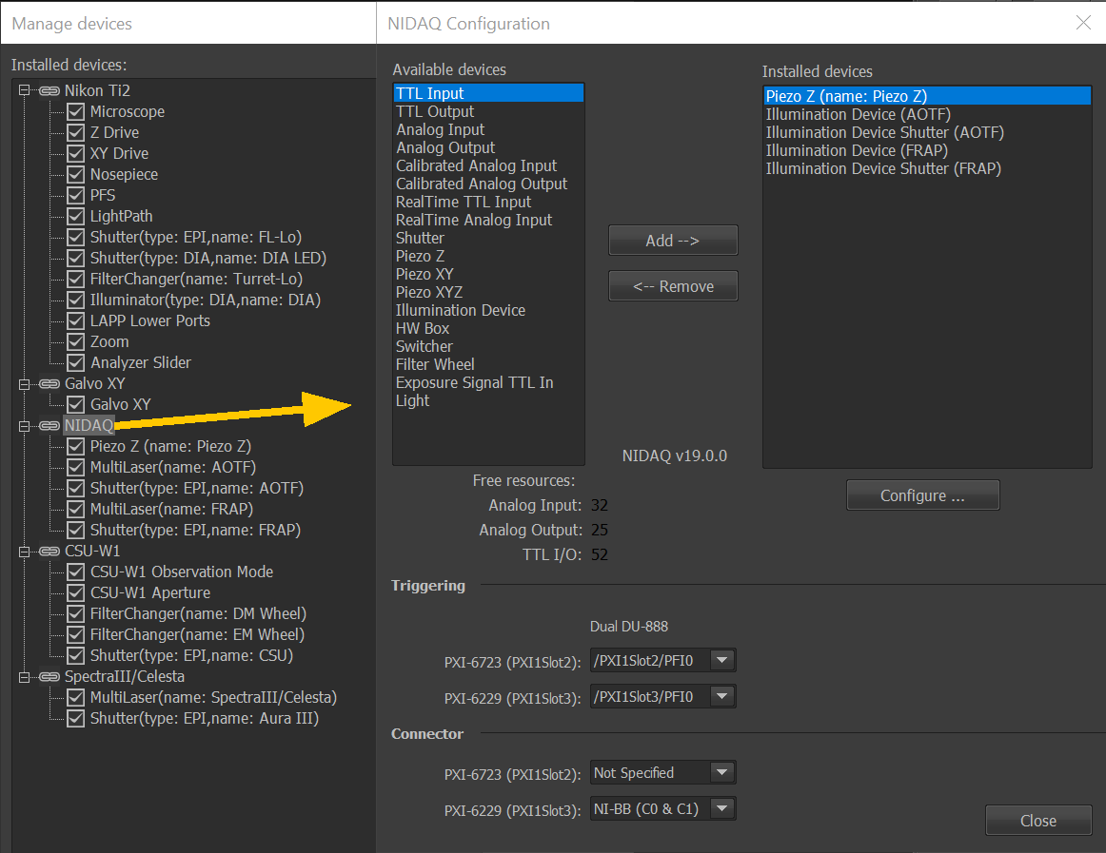The width and height of the screenshot is (1106, 853).
Task: Open the PXI-6723 triggering dropdown
Action: tap(722, 660)
